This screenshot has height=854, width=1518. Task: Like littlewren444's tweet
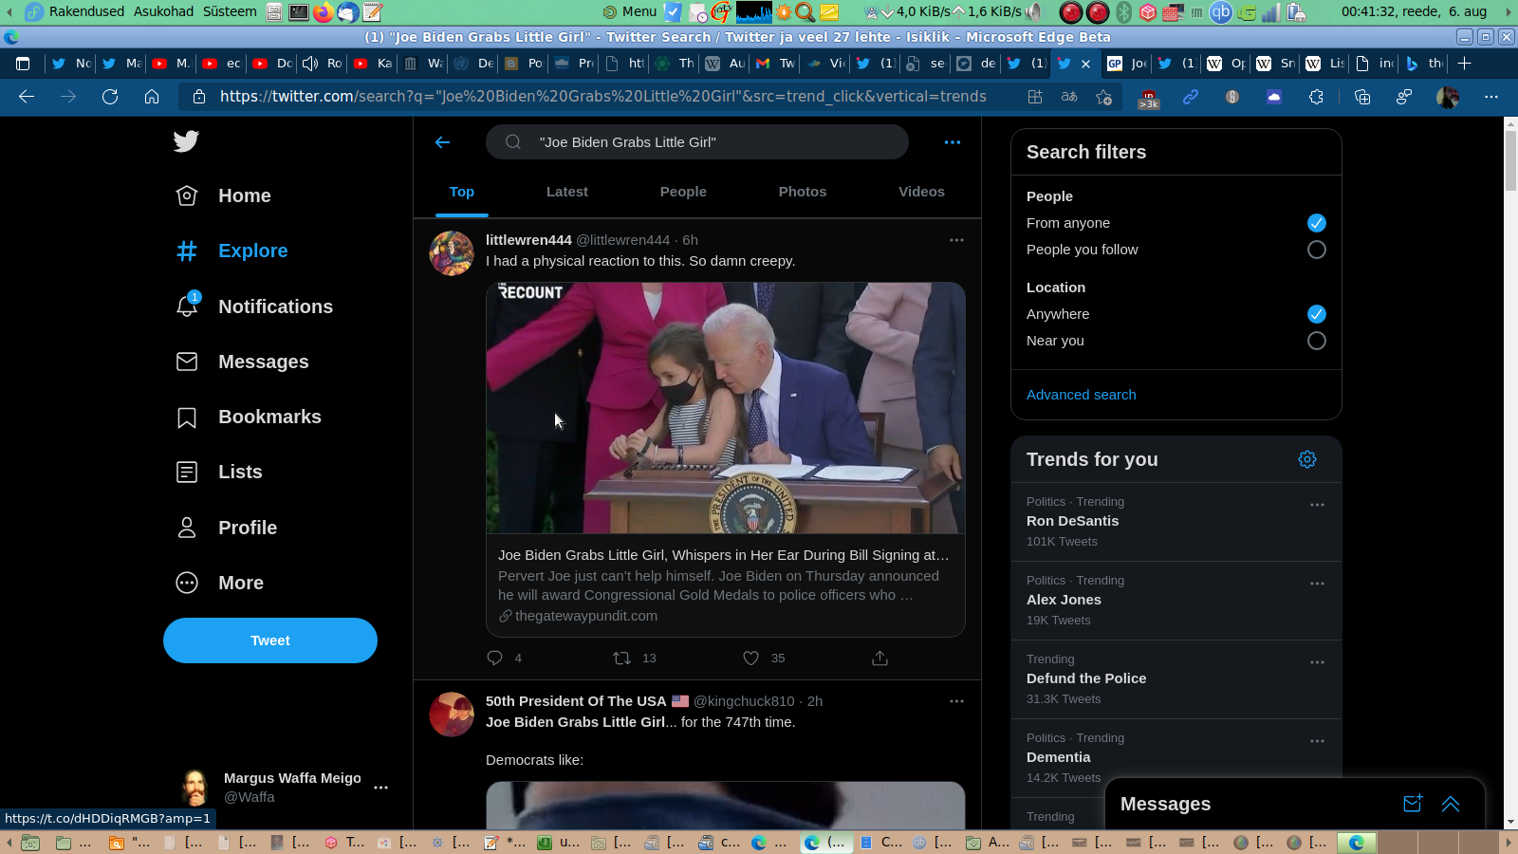750,658
